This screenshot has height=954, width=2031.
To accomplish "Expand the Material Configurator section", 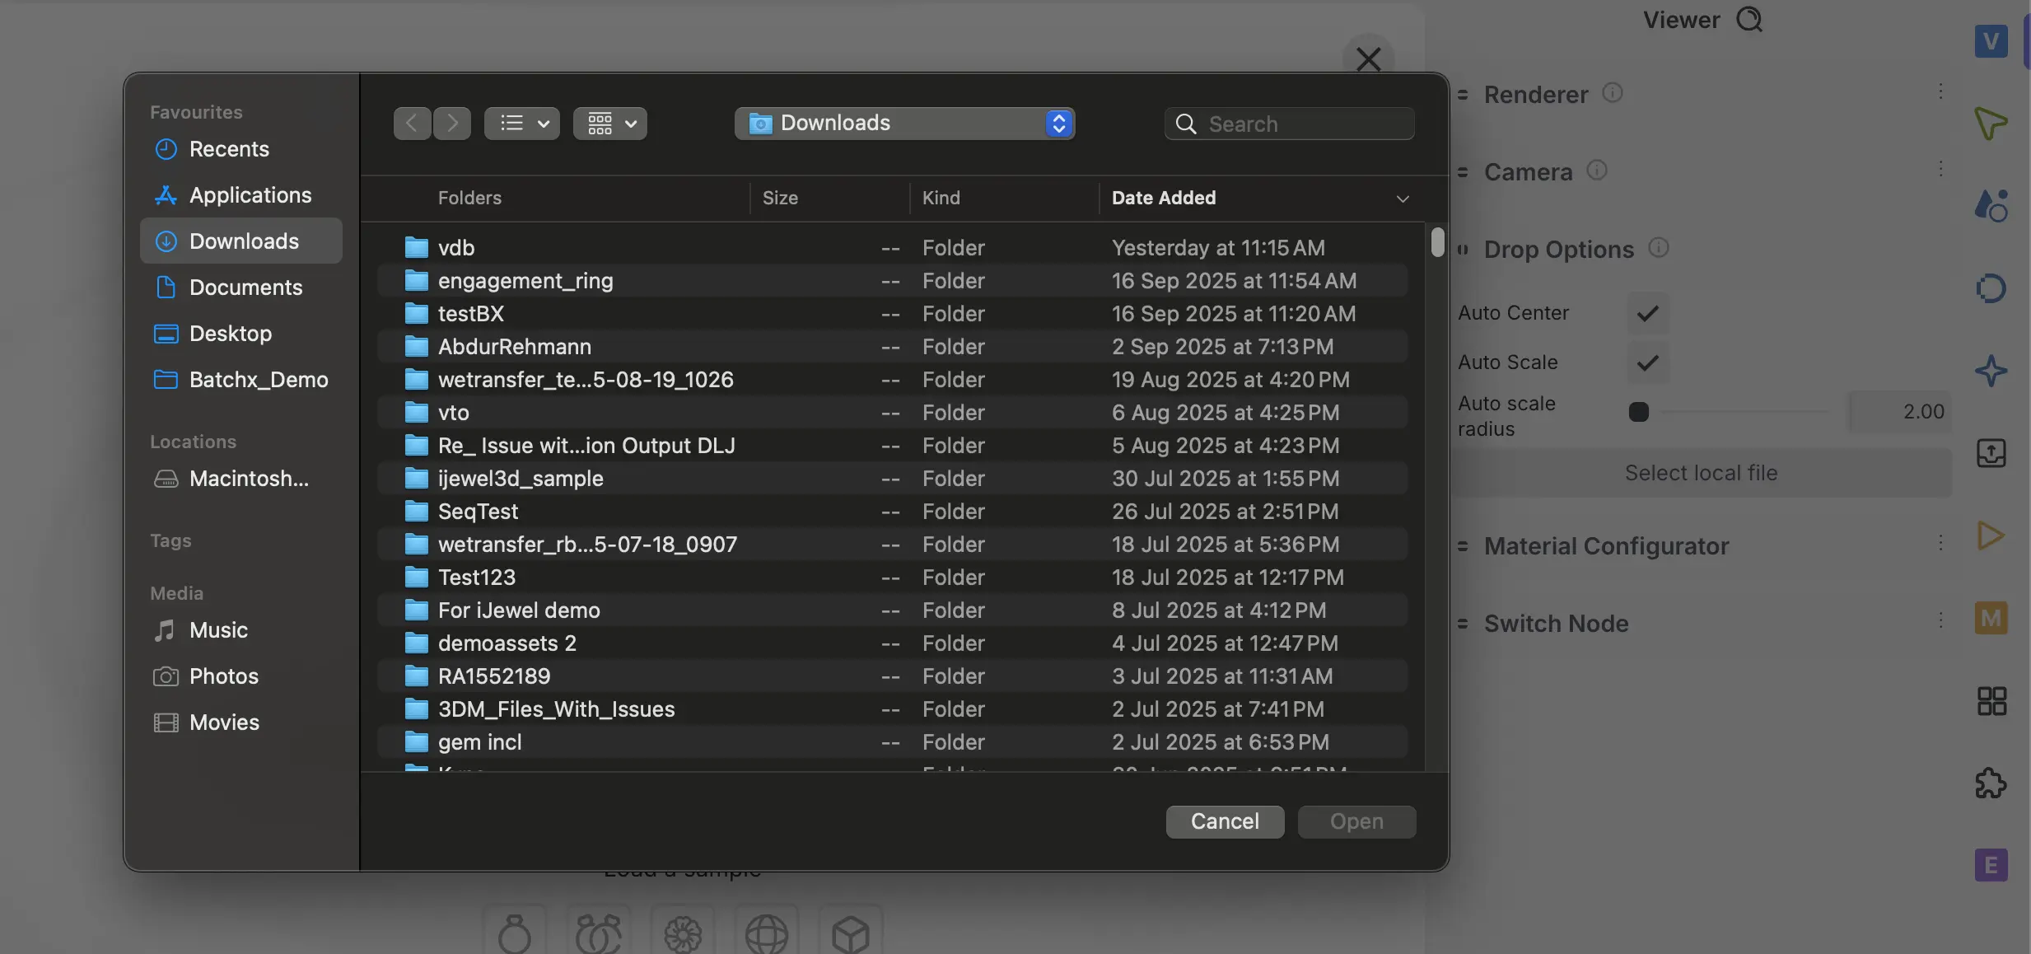I will click(x=1606, y=546).
